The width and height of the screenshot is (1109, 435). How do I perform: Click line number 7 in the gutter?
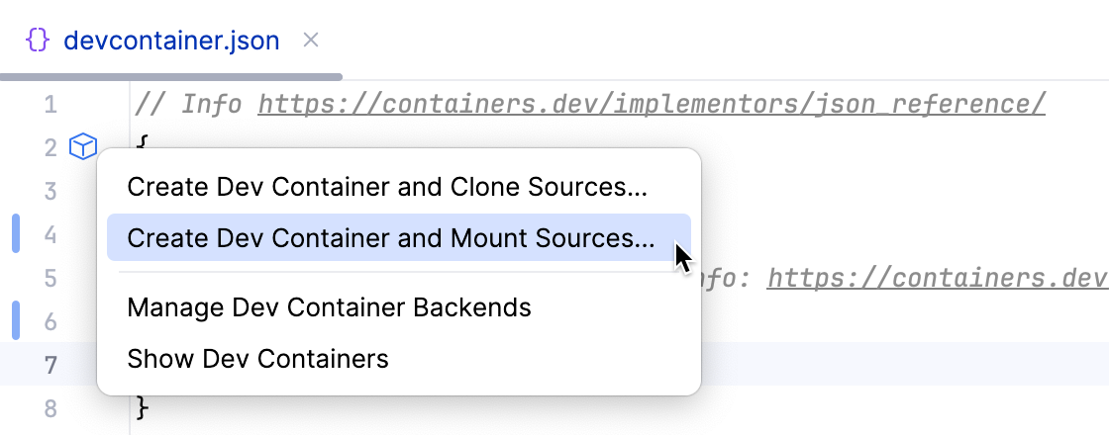[x=50, y=366]
